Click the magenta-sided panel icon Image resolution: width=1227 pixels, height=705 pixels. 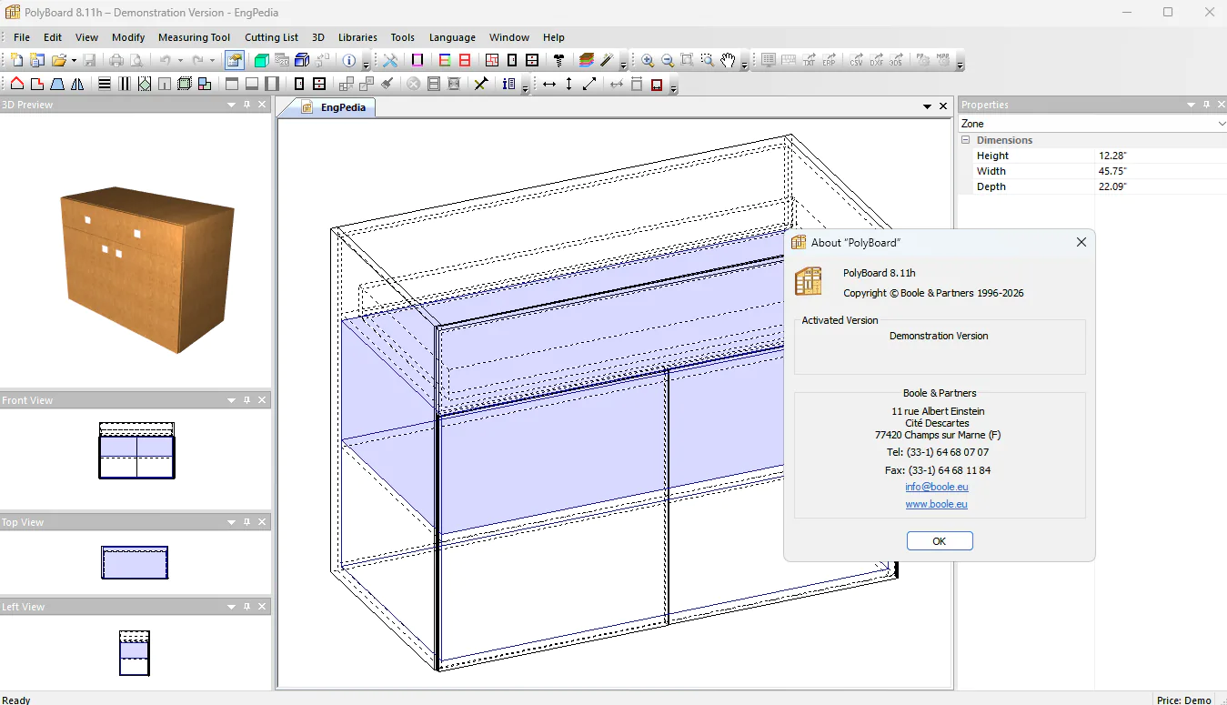pyautogui.click(x=417, y=61)
